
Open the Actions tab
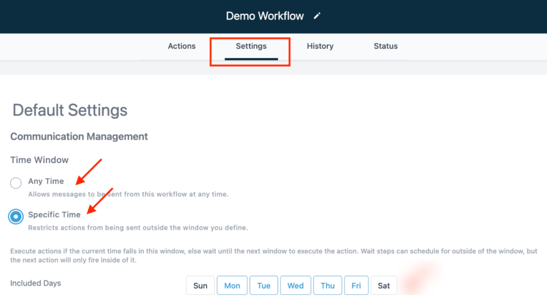click(x=182, y=46)
